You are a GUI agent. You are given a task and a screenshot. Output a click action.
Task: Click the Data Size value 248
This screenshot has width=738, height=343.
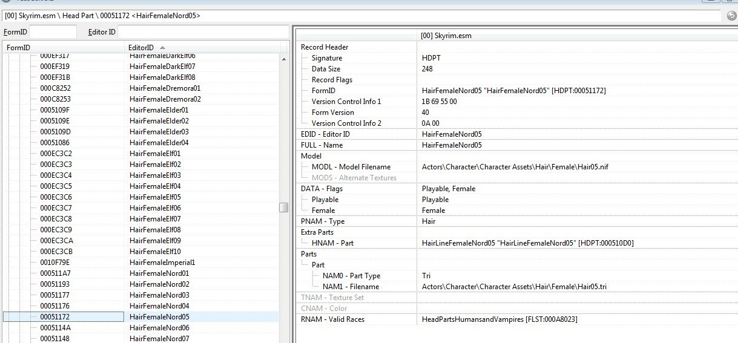coord(427,69)
